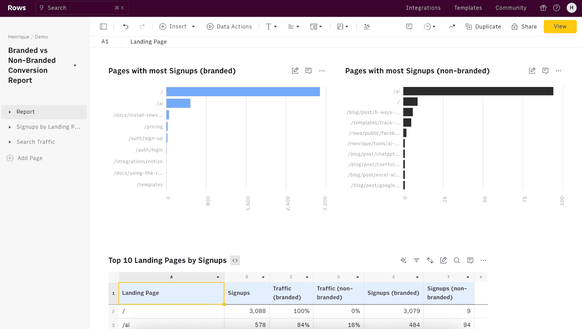
Task: Select the Templates menu item
Action: coord(468,8)
